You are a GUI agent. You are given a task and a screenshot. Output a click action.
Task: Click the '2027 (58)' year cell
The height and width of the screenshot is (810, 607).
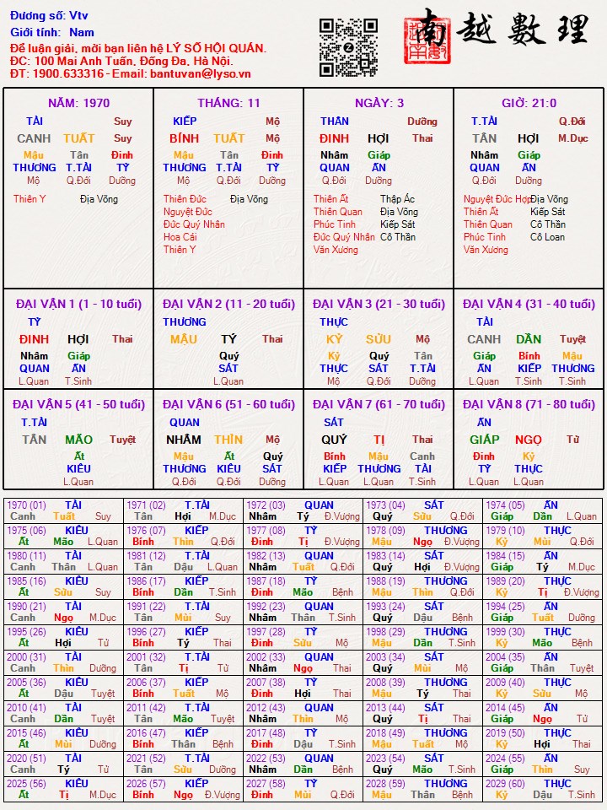pos(303,790)
